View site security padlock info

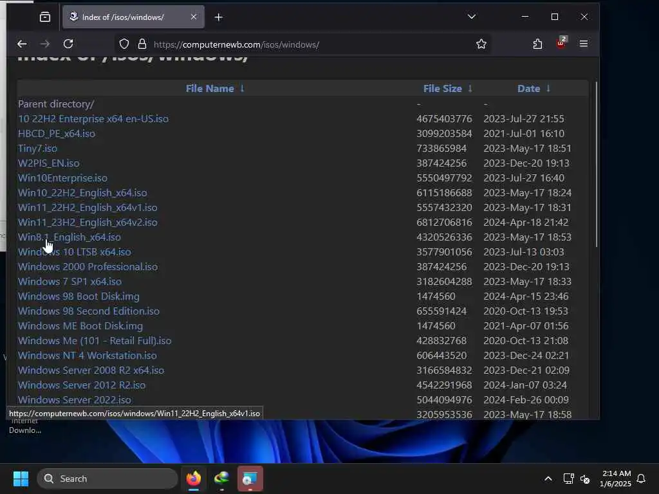click(x=142, y=44)
